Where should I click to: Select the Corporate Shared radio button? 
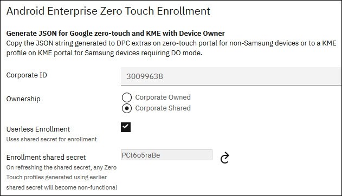[x=127, y=108]
